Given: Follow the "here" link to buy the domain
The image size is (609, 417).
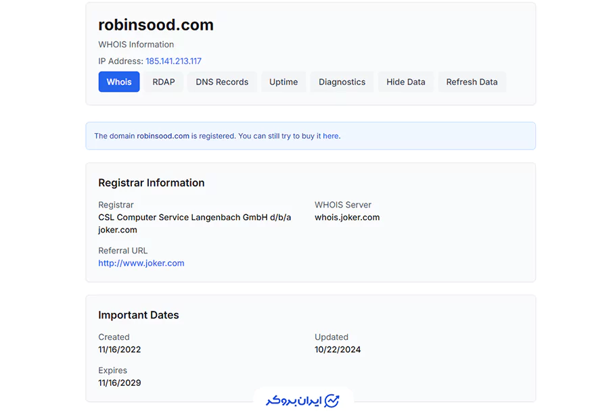Looking at the screenshot, I should (x=330, y=136).
